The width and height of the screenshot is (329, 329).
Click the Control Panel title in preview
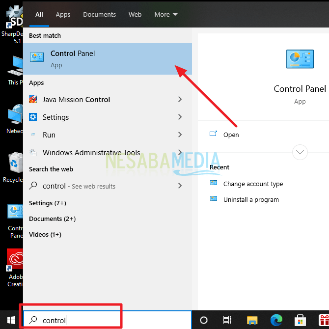300,89
